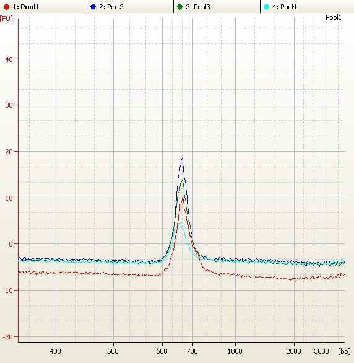Click the Pool1 label at chart top right

click(333, 17)
